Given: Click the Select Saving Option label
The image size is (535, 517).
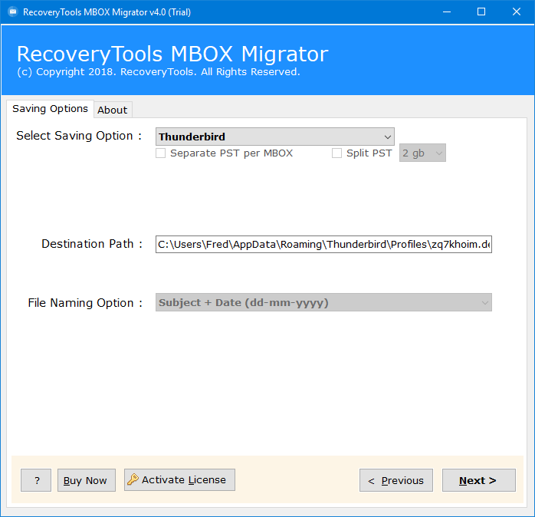Looking at the screenshot, I should click(79, 136).
